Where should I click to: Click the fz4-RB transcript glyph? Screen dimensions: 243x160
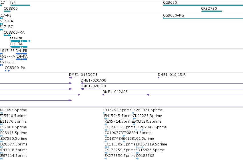click(20, 41)
